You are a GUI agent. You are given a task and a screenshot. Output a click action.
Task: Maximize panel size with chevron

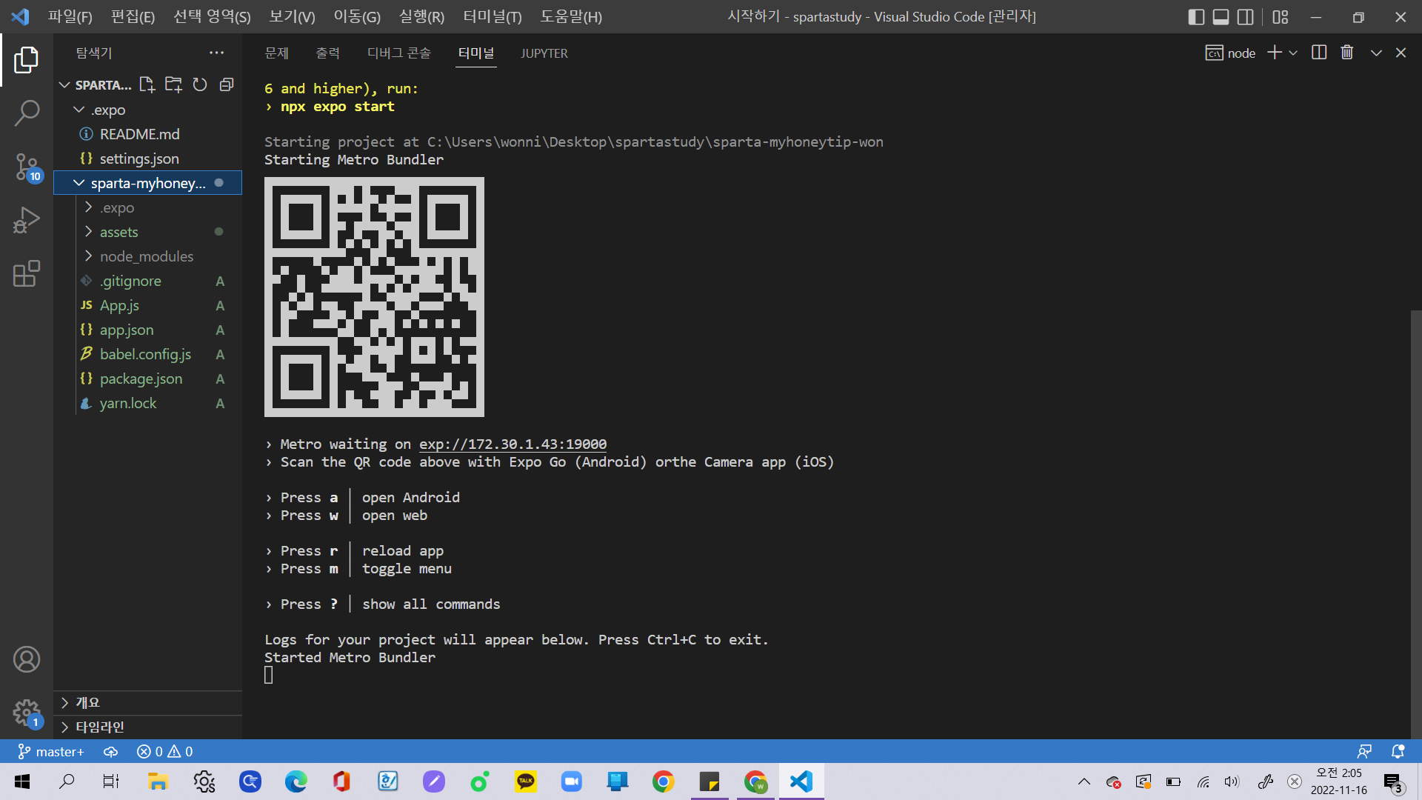pyautogui.click(x=1376, y=53)
